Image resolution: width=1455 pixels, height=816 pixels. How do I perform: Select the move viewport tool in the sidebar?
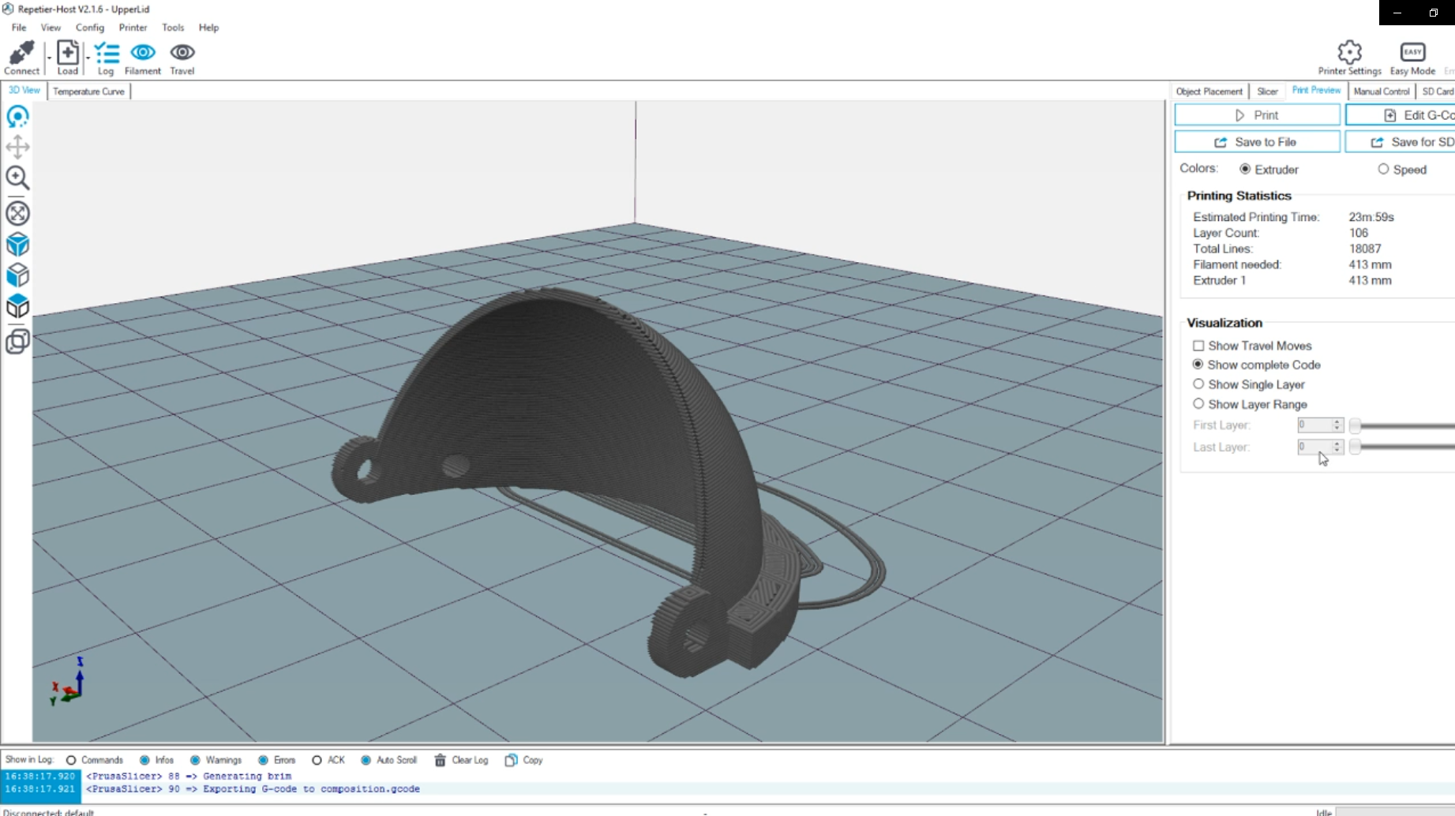[x=17, y=147]
